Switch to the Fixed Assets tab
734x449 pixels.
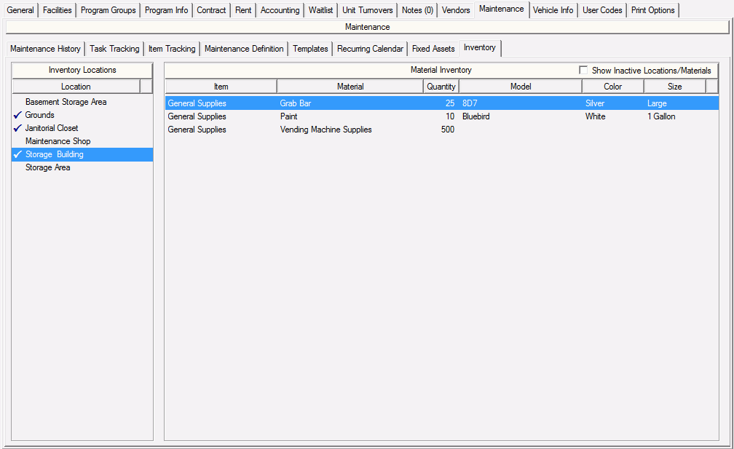pyautogui.click(x=433, y=49)
